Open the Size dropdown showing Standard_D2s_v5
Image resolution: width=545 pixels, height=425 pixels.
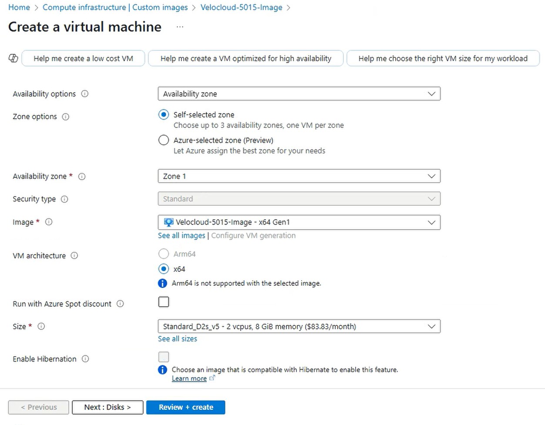tap(299, 326)
